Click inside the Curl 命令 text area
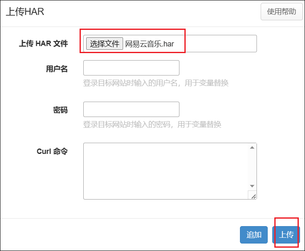Image resolution: width=305 pixels, height=251 pixels. 166,171
